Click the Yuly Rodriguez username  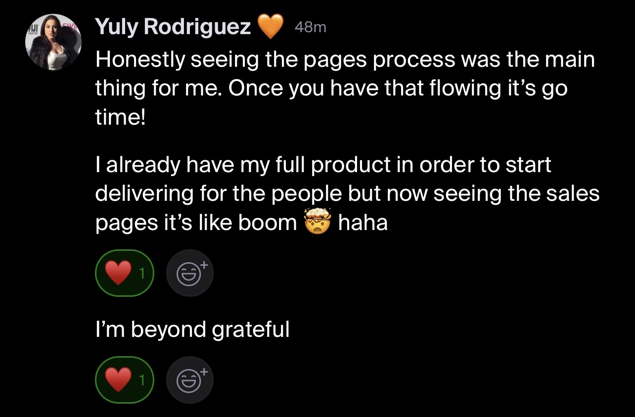(173, 26)
